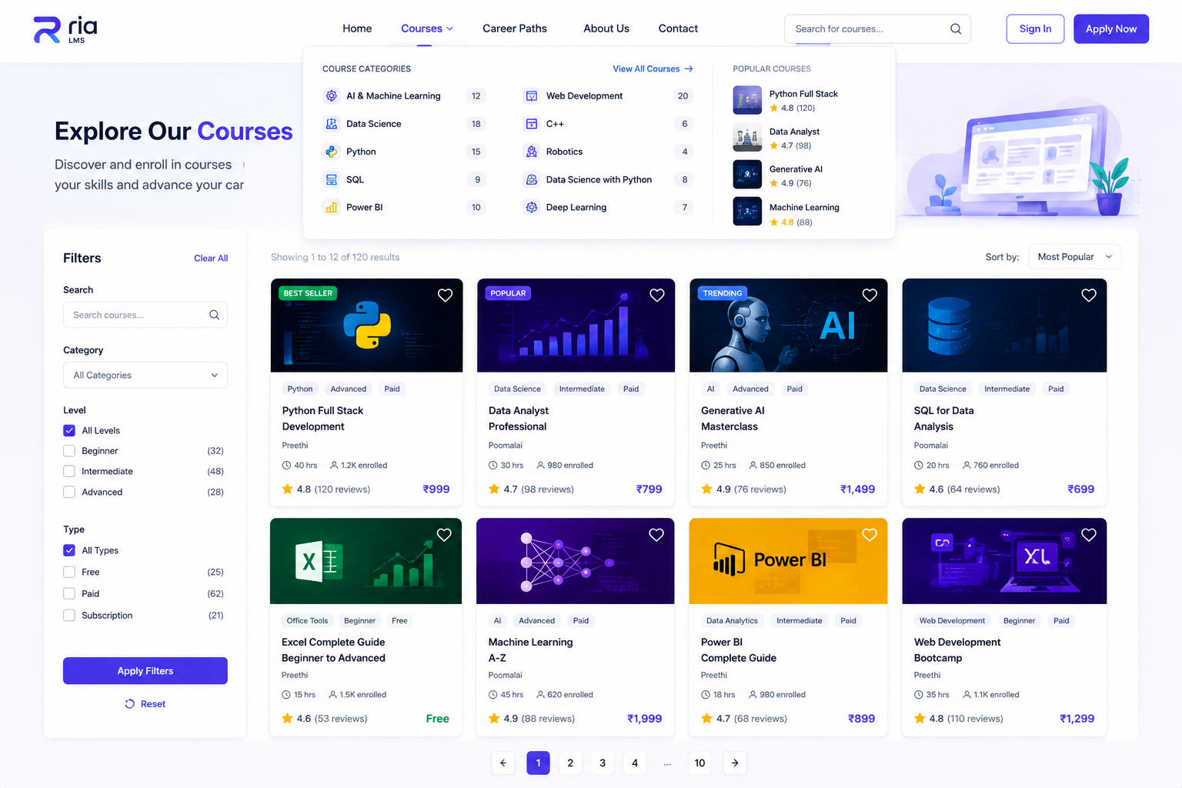Wishlist the Web Development Bootcamp course
Image resolution: width=1182 pixels, height=788 pixels.
(1089, 534)
